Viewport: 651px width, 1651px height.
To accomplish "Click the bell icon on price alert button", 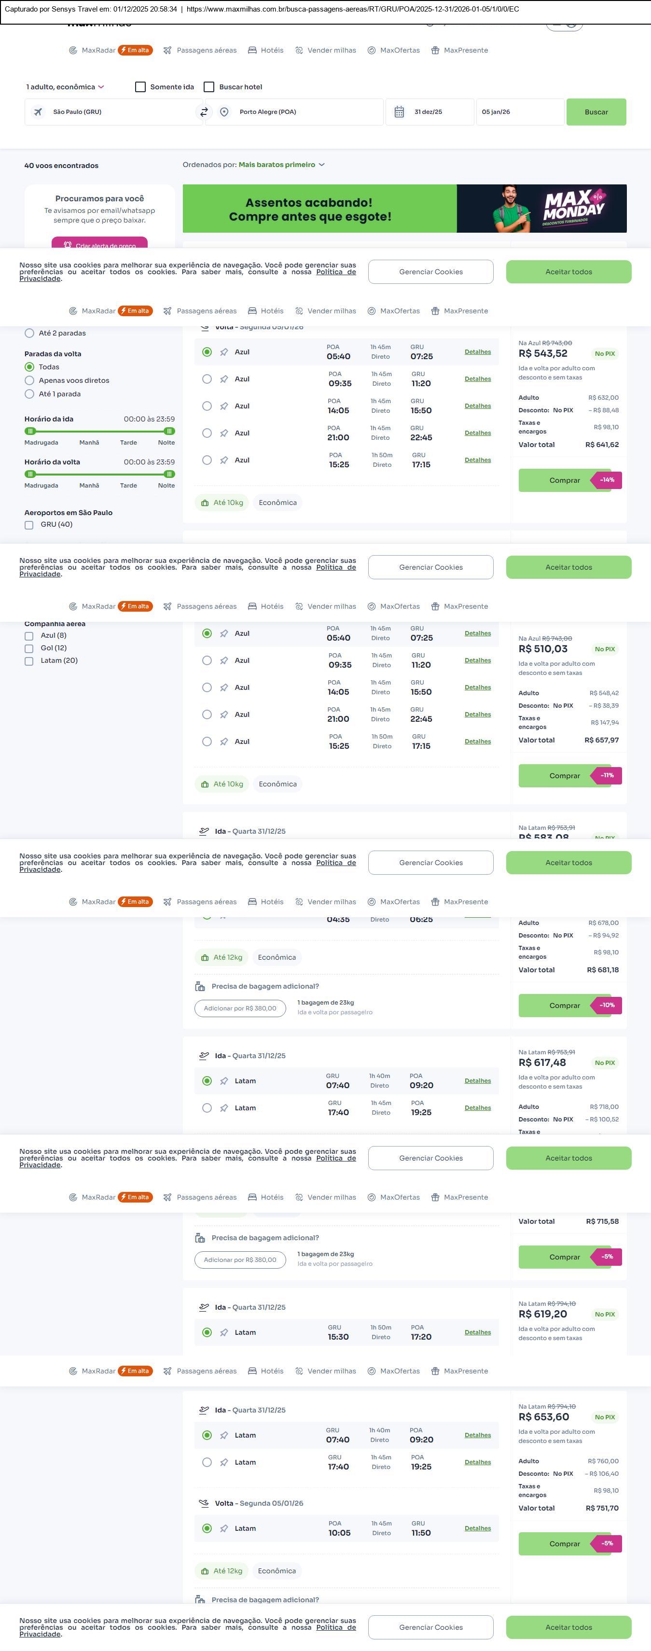I will 68,245.
